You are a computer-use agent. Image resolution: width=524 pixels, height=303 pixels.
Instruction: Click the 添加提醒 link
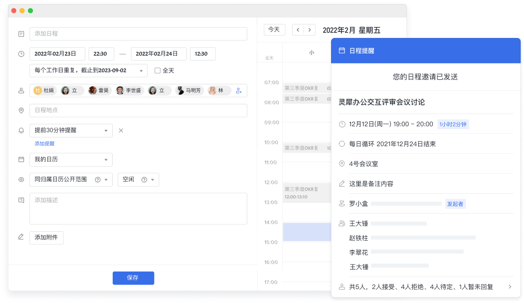pos(44,144)
